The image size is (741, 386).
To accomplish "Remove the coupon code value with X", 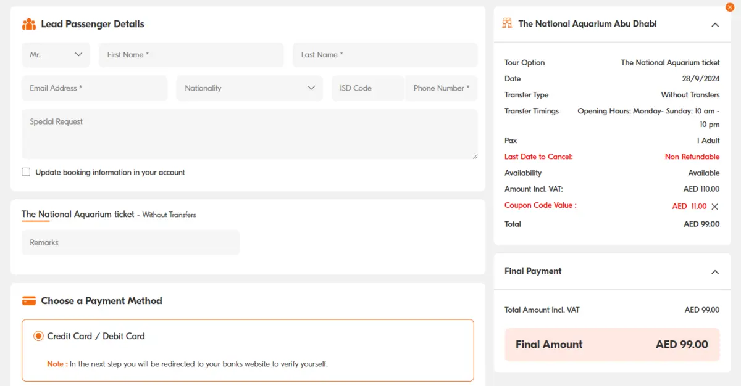I will 715,207.
